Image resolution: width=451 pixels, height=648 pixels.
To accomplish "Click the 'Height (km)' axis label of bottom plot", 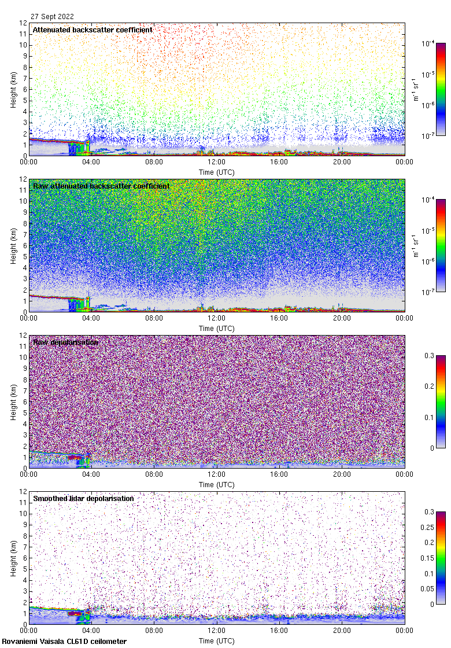I will pyautogui.click(x=14, y=558).
